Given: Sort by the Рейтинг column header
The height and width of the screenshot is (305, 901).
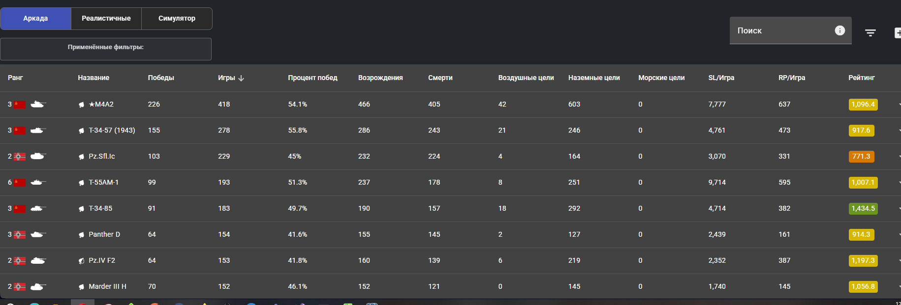Looking at the screenshot, I should point(861,78).
